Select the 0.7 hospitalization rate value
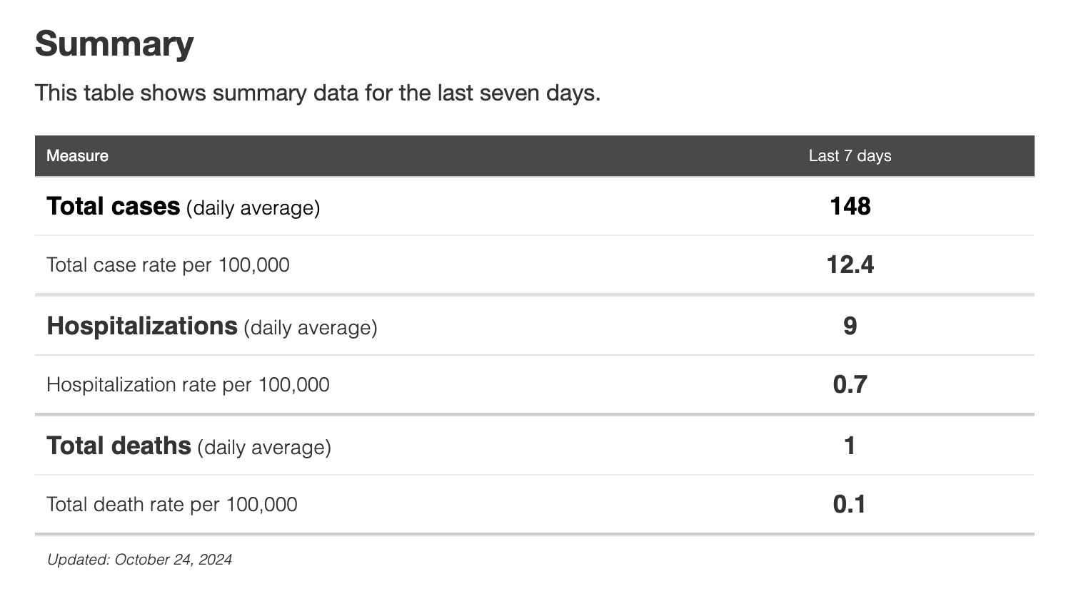 pyautogui.click(x=850, y=385)
